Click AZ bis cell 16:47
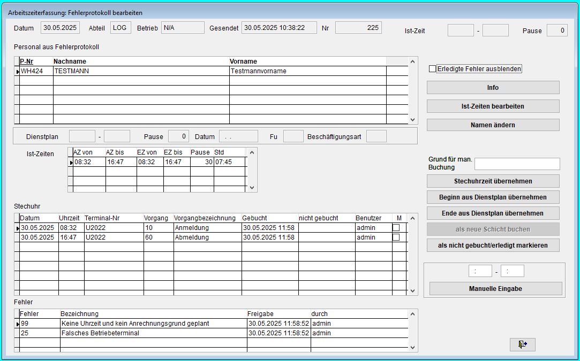Screen dimensions: 580x361 click(121, 162)
